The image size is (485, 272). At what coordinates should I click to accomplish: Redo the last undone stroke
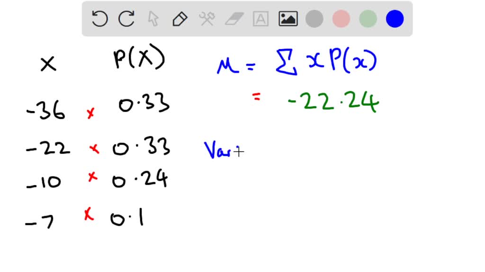[x=126, y=18]
